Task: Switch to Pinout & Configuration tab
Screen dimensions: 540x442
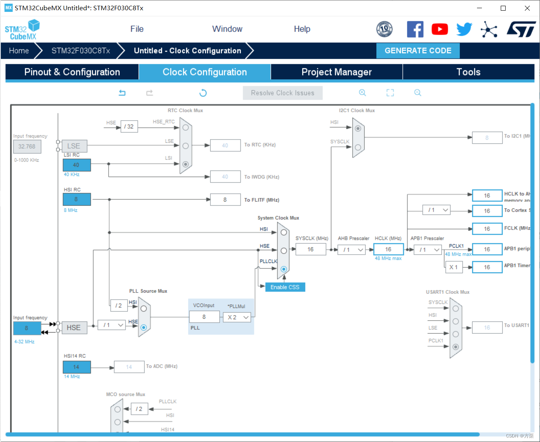Action: click(x=72, y=72)
